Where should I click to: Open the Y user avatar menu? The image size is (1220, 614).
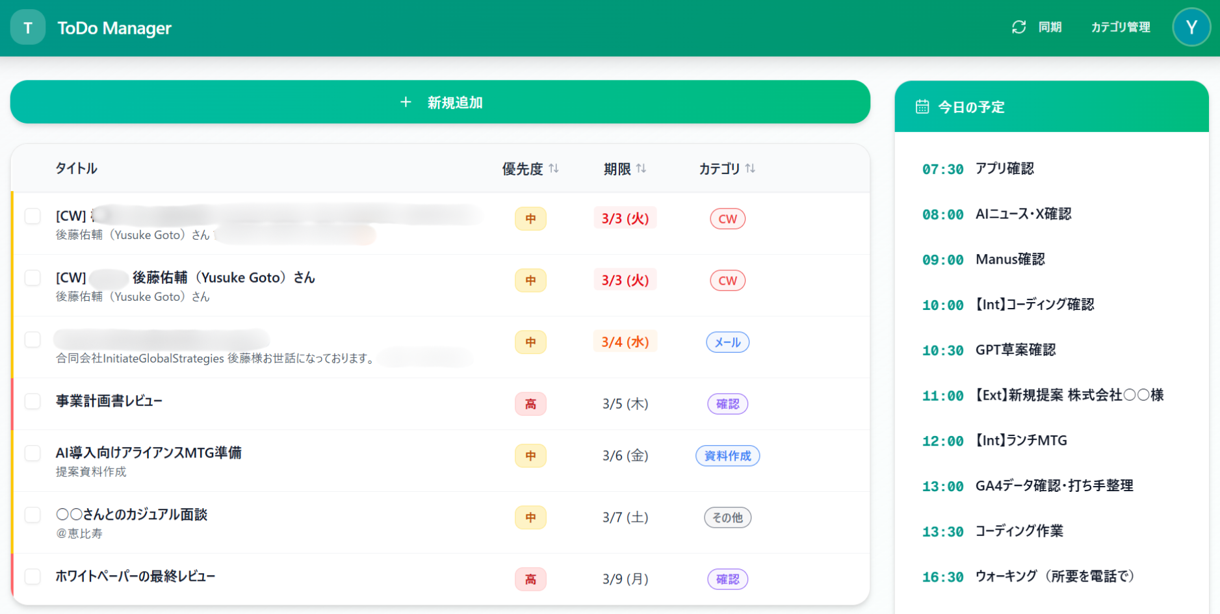click(1191, 27)
